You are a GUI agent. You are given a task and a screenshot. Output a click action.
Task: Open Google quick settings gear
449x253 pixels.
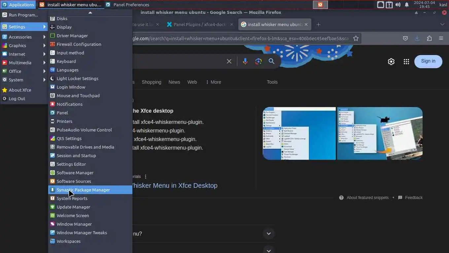click(x=391, y=62)
